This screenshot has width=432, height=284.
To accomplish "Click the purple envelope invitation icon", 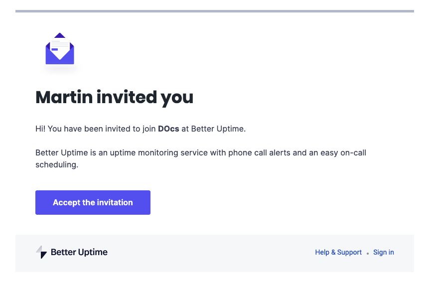I will click(60, 49).
